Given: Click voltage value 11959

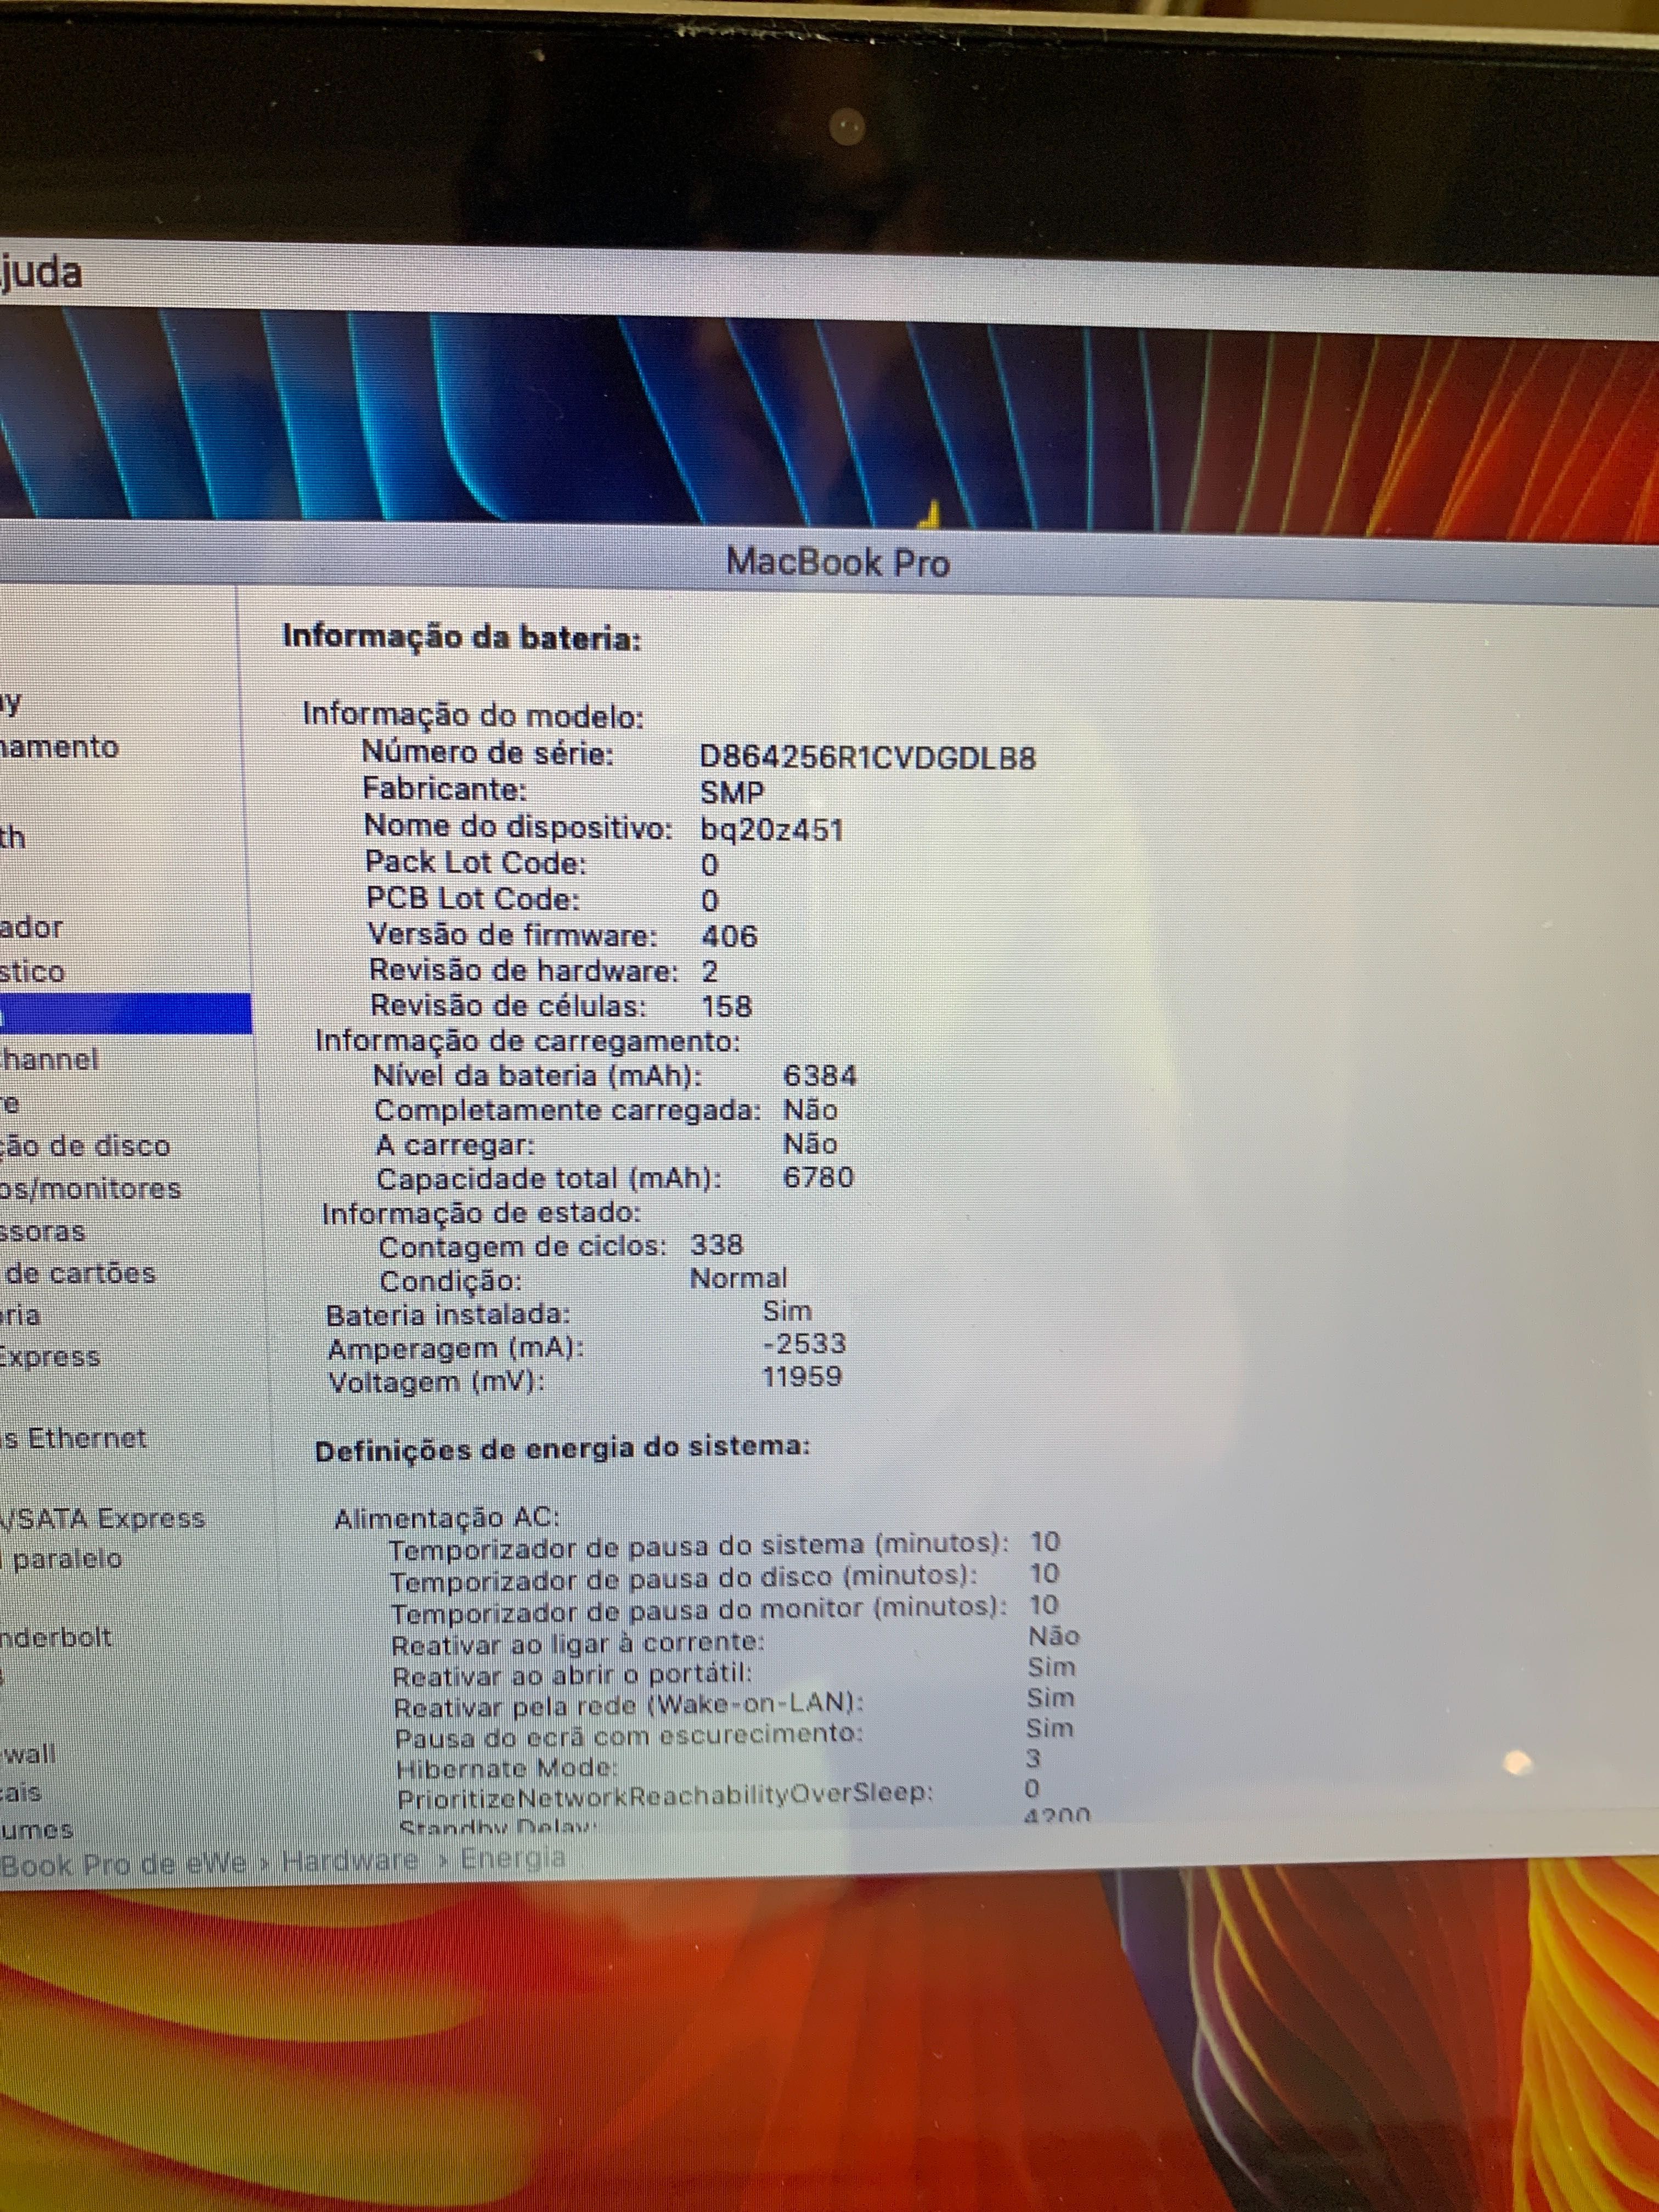Looking at the screenshot, I should click(802, 1377).
